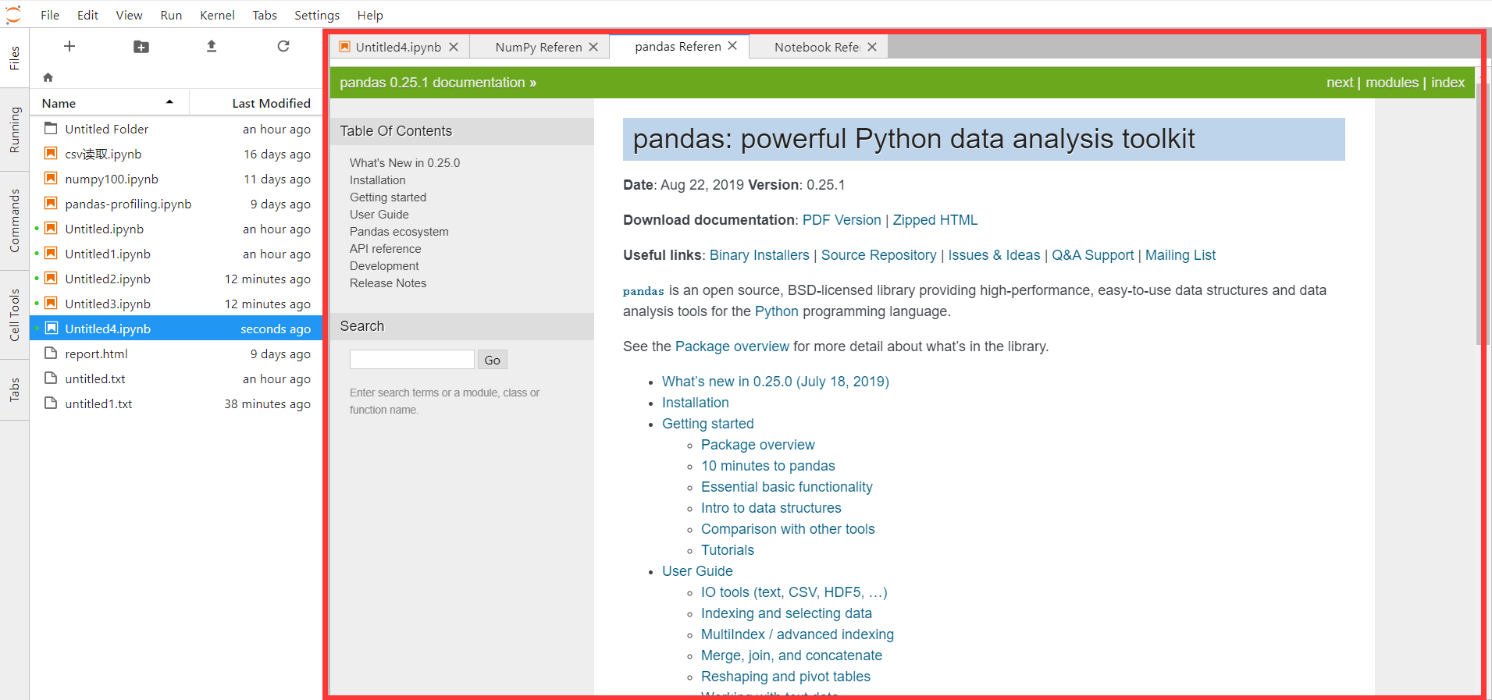Open the Commands sidebar panel
The image size is (1492, 700).
pos(14,221)
